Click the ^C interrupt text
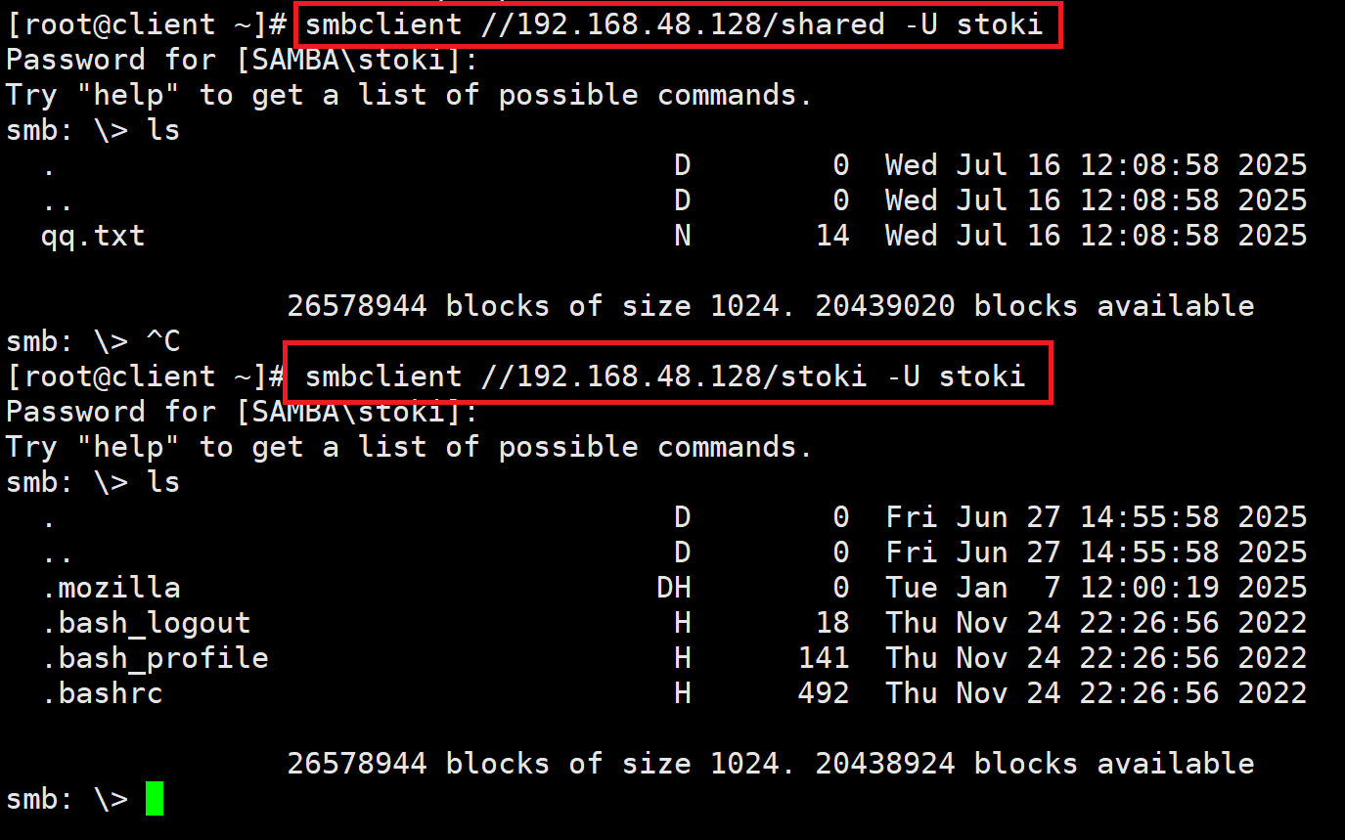The image size is (1345, 840). (x=162, y=341)
